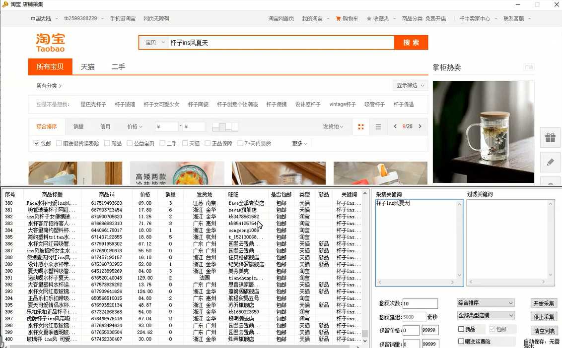562x348 pixels.
Task: Open the 所有分类 breadcrumb
Action: [x=49, y=86]
